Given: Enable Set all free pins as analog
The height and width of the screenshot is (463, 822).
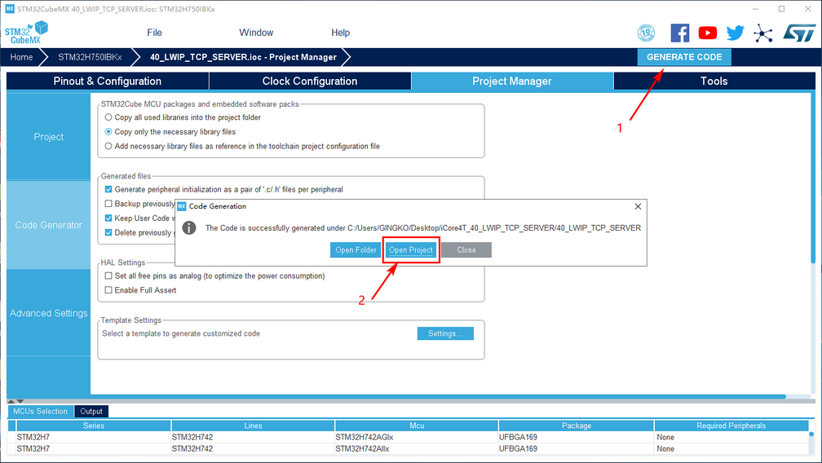Looking at the screenshot, I should pos(108,276).
